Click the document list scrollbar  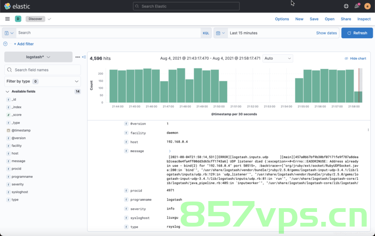coord(368,130)
